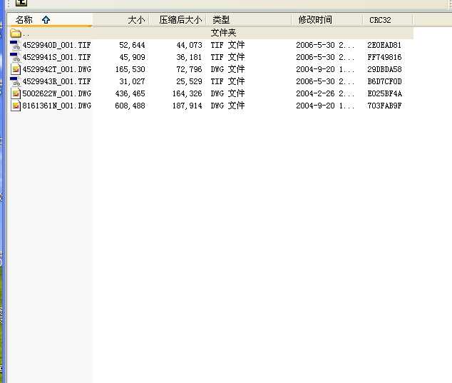This screenshot has width=452, height=383.
Task: Select the 5002622W_001.DWG file icon
Action: click(x=16, y=93)
